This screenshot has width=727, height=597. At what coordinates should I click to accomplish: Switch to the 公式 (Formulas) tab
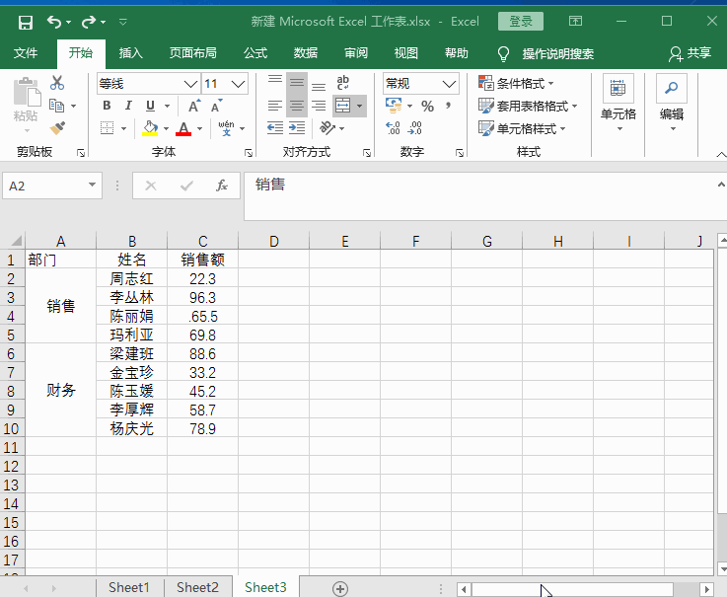click(x=255, y=53)
